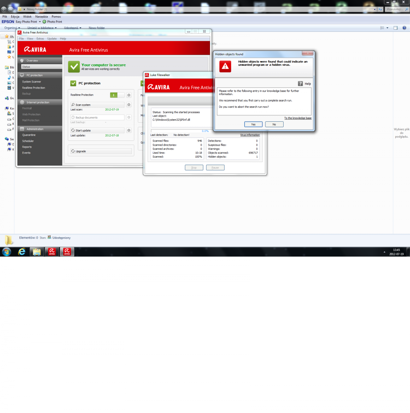Open the Update menu in Avira
The height and width of the screenshot is (413, 410).
52,39
